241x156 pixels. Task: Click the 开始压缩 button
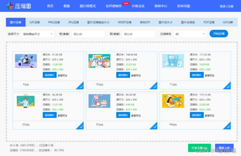coord(219,34)
